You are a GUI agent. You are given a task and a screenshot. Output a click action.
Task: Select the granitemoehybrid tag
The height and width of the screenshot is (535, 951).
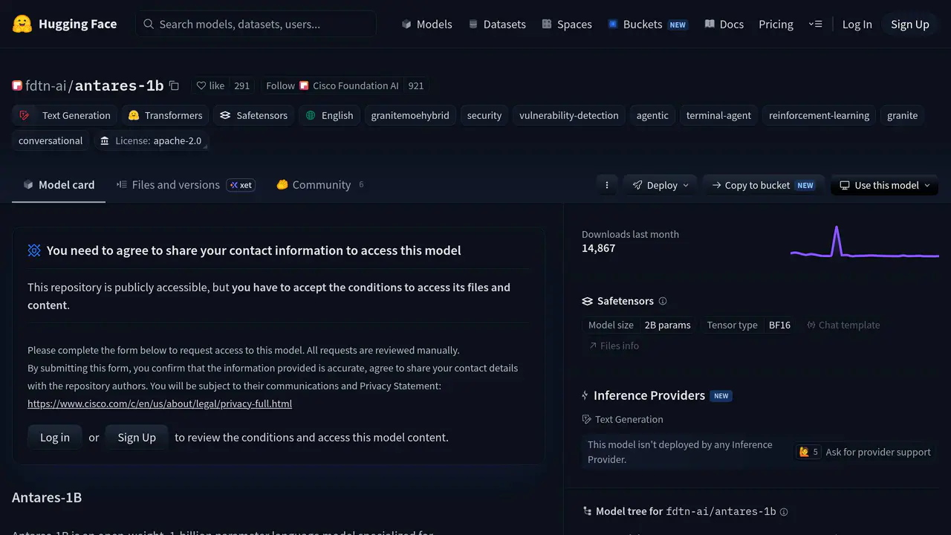(410, 115)
